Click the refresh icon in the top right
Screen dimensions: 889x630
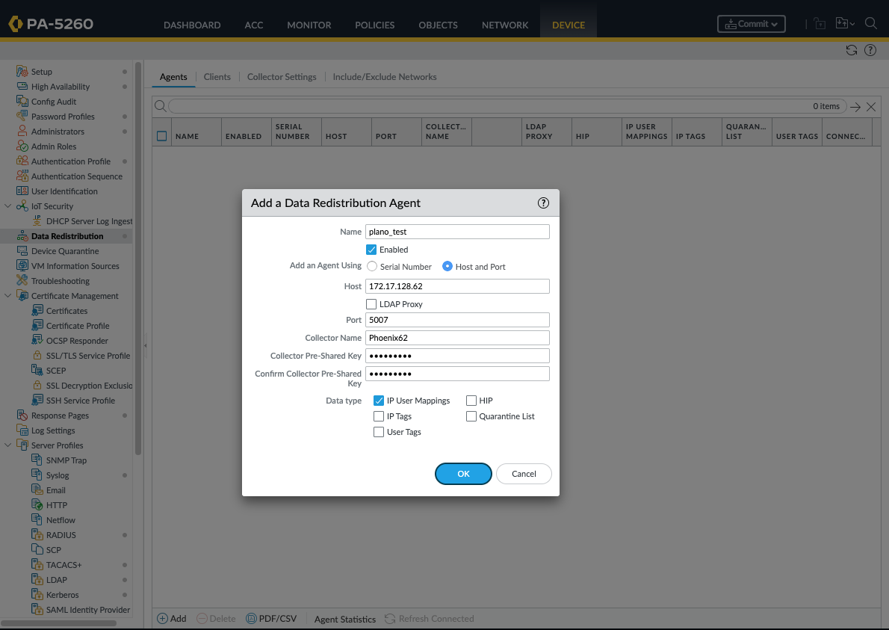coord(851,50)
